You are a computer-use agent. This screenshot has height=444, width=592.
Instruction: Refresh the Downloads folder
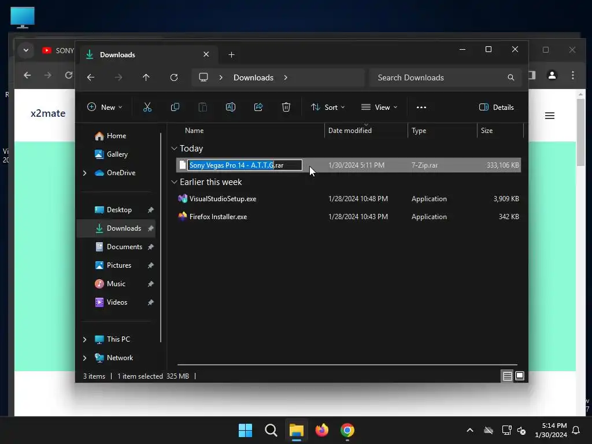tap(173, 77)
